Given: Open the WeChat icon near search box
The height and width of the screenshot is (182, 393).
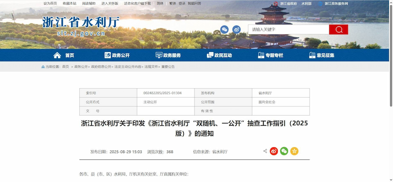Looking at the screenshot, I should click(x=225, y=29).
